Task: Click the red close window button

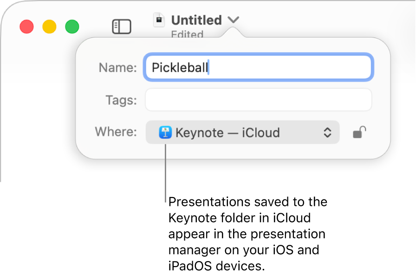Action: (26, 26)
